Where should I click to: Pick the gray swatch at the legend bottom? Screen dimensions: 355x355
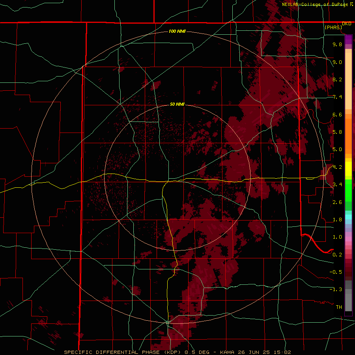pos(348,303)
